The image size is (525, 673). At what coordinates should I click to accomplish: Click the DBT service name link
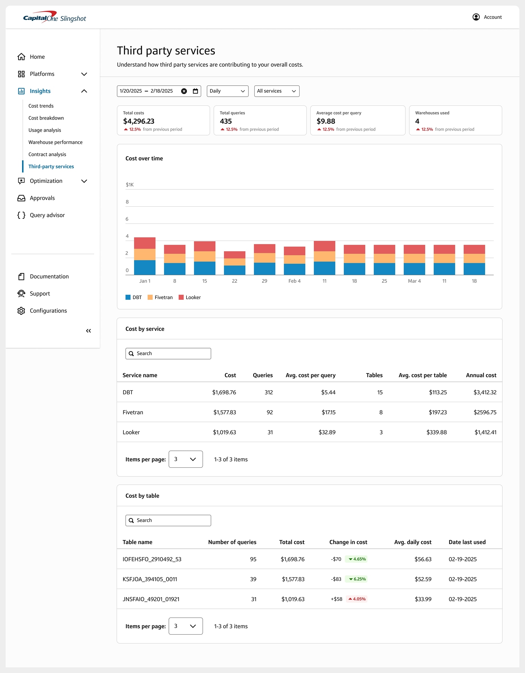pyautogui.click(x=128, y=392)
